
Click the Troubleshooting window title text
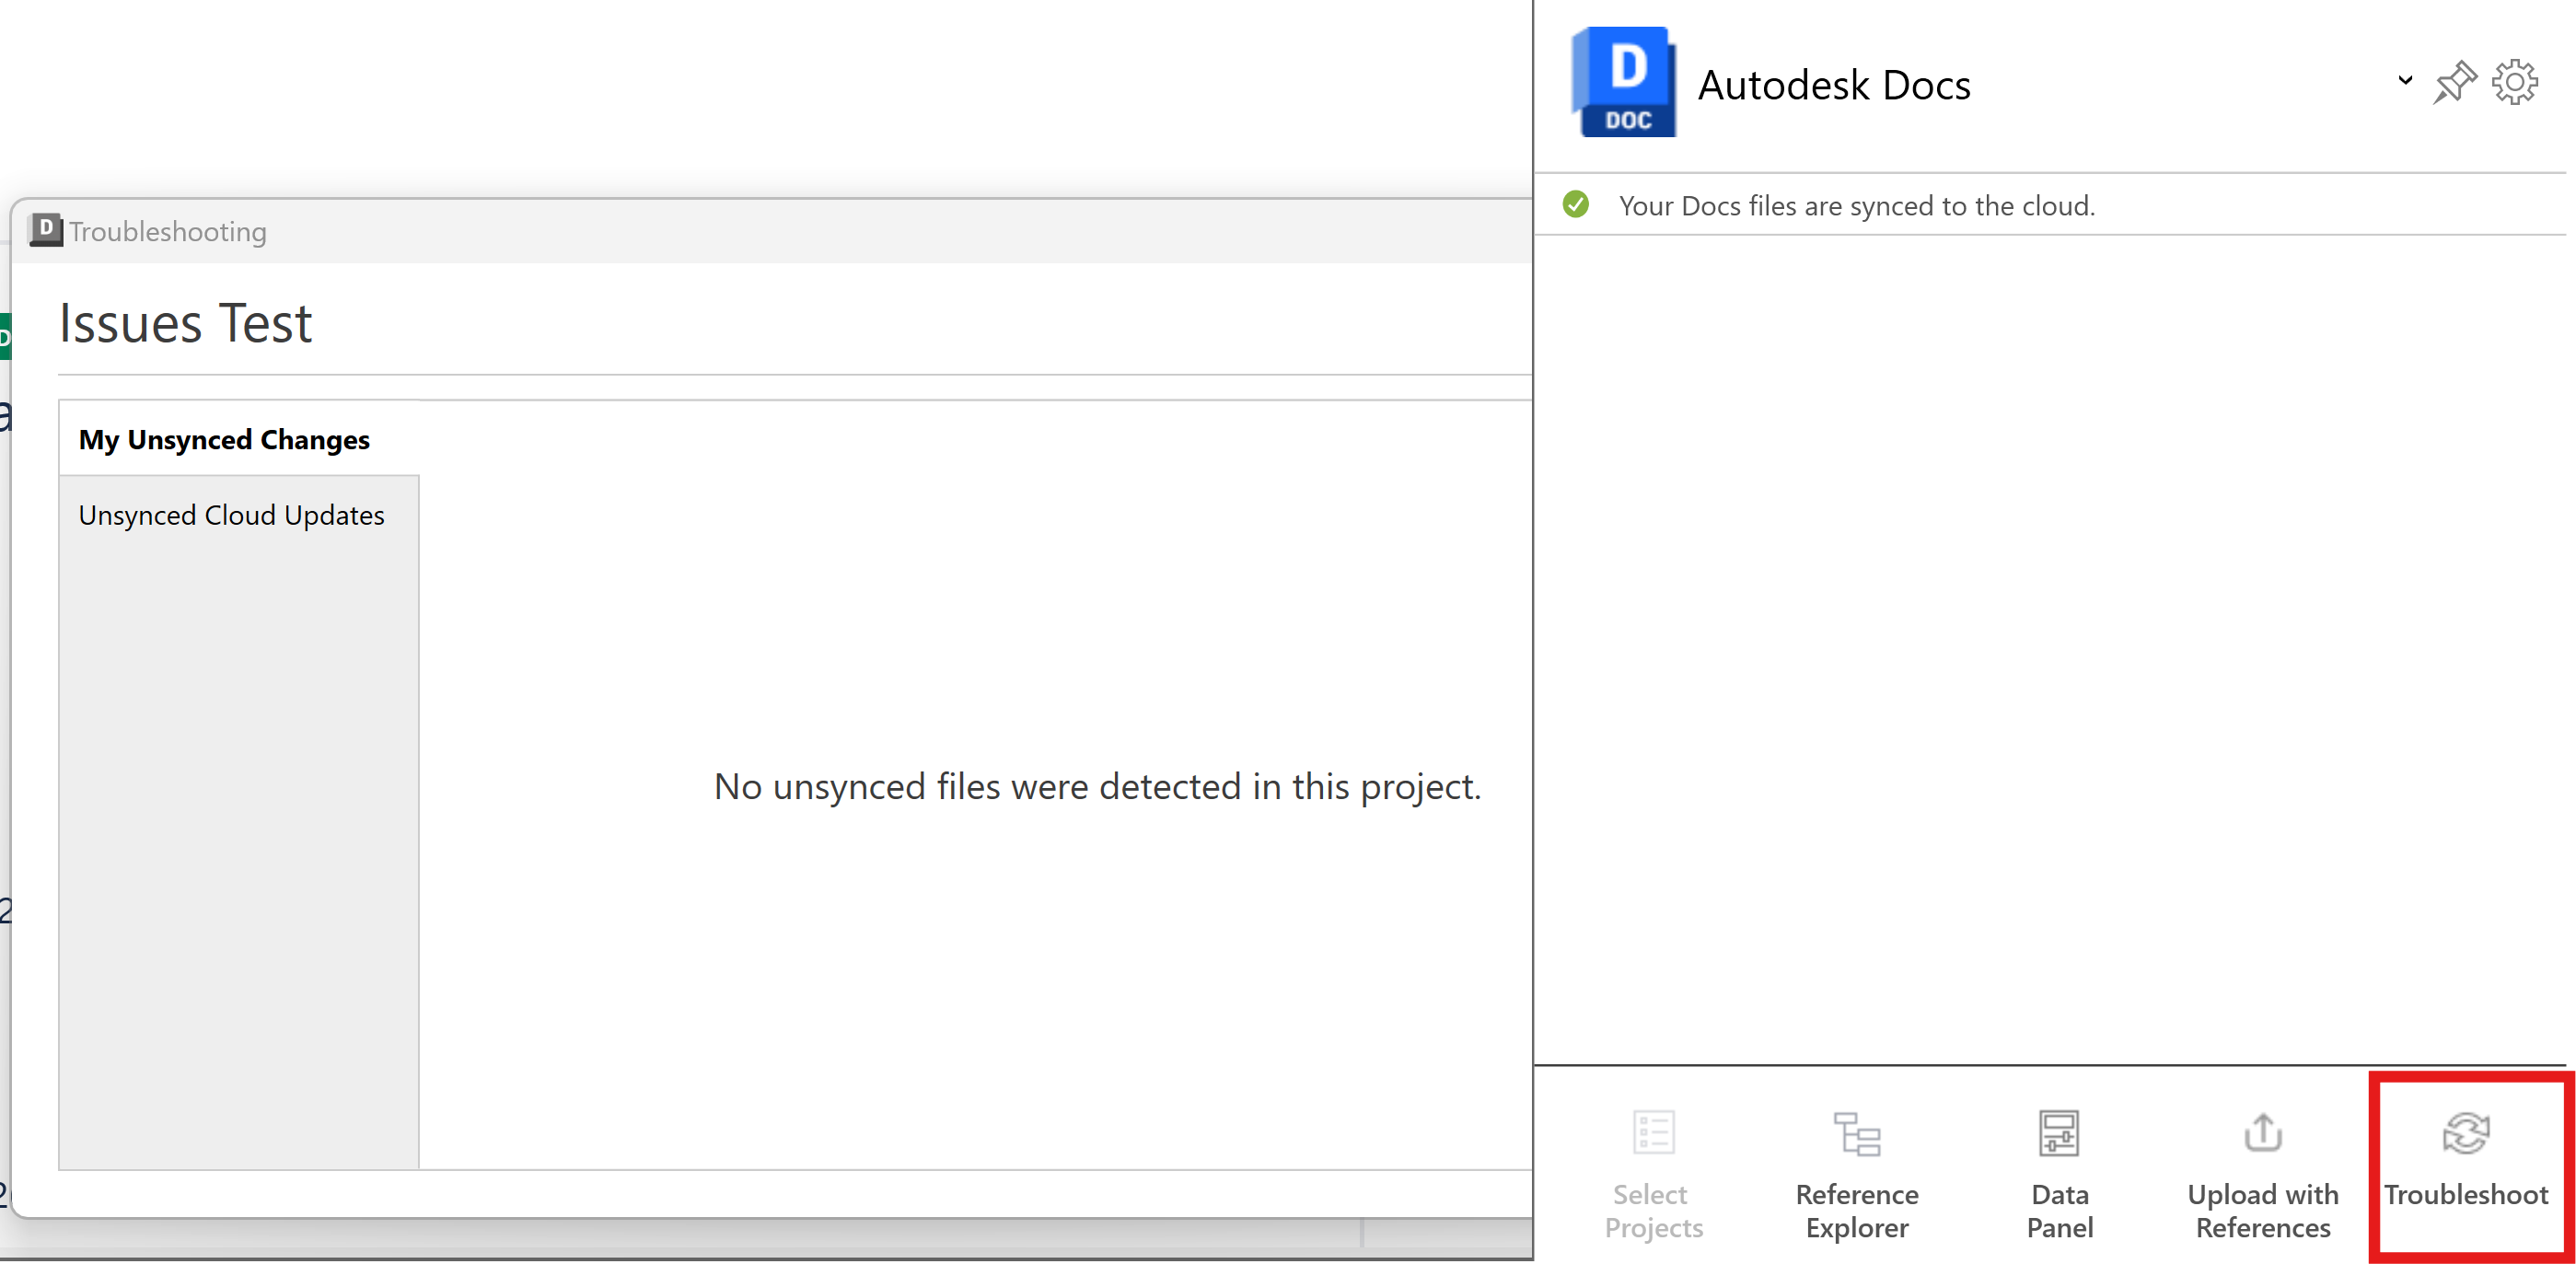point(168,232)
